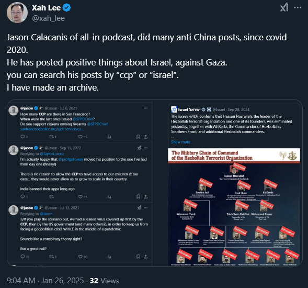Click Grok icon on Jul 13, 2021 post
Screen dimensions: 308x288
coord(139,208)
